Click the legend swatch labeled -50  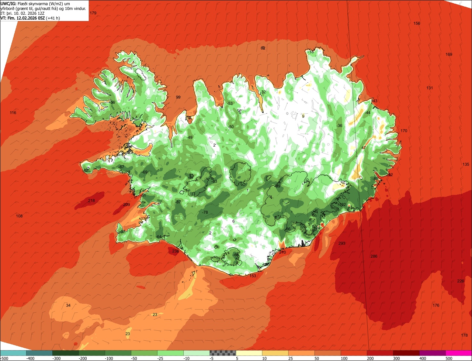tap(144, 353)
